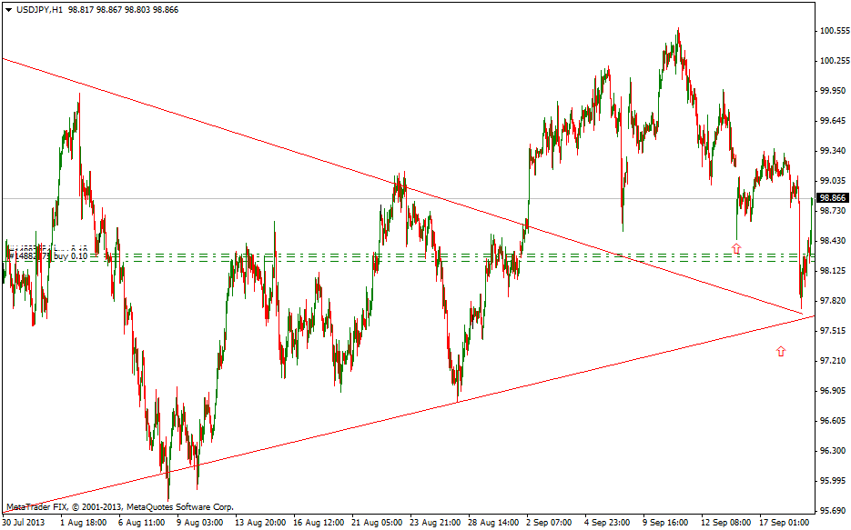Click the 100.555 price axis label
The height and width of the screenshot is (530, 851).
[x=834, y=31]
